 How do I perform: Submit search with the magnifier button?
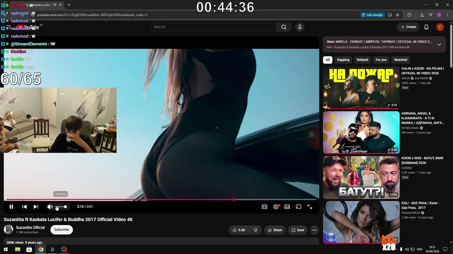click(284, 27)
